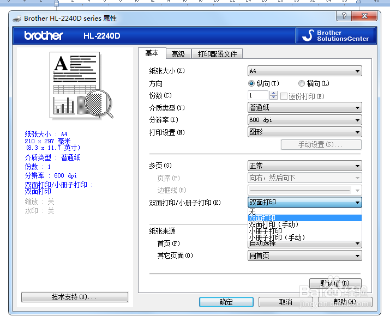This screenshot has width=390, height=317.
Task: Click 纸张大小 : A4 summary text
Action: tap(46, 134)
